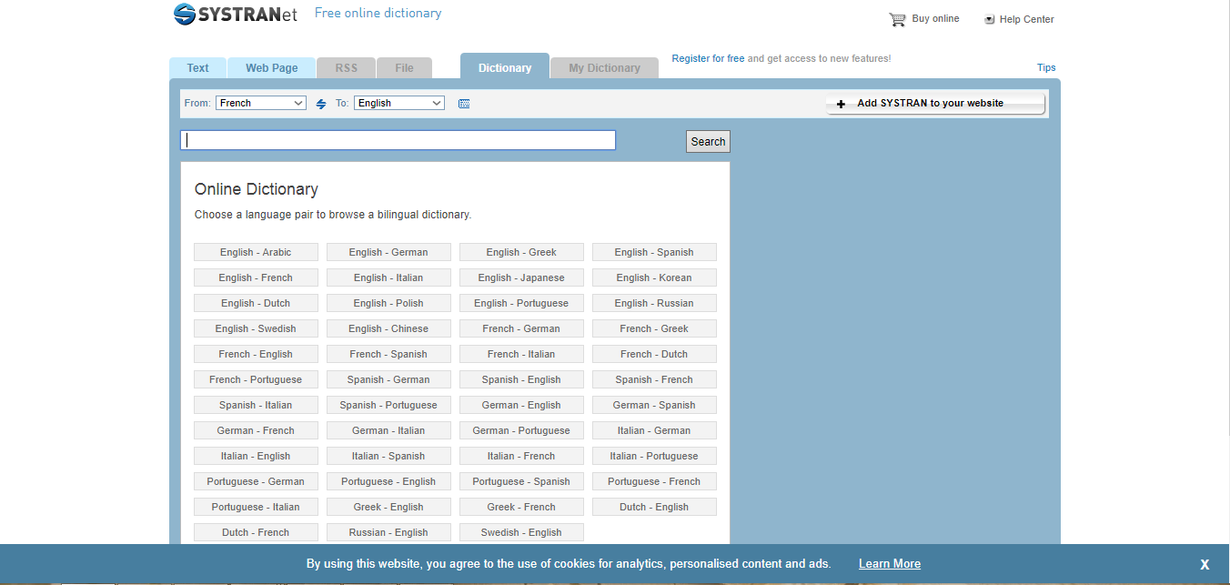This screenshot has height=585, width=1230.
Task: Expand the To language dropdown
Action: pyautogui.click(x=399, y=103)
